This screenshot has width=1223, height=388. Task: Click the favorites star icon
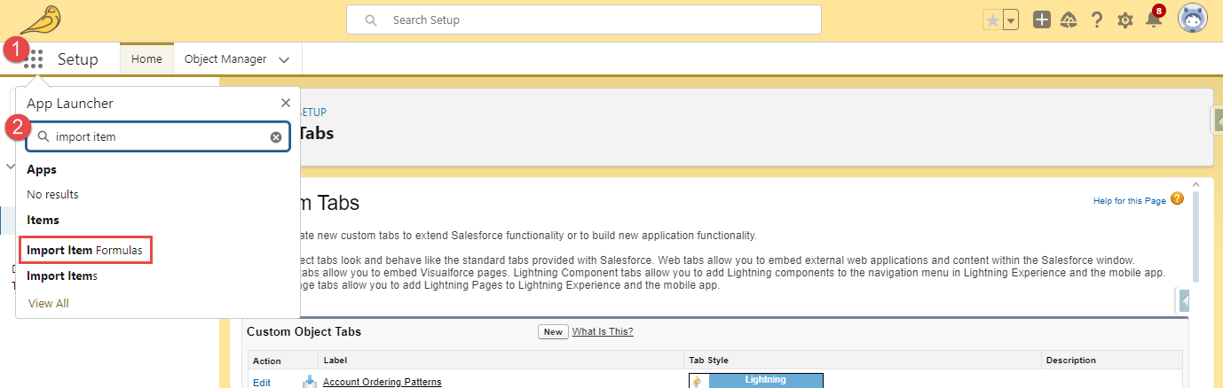click(992, 19)
